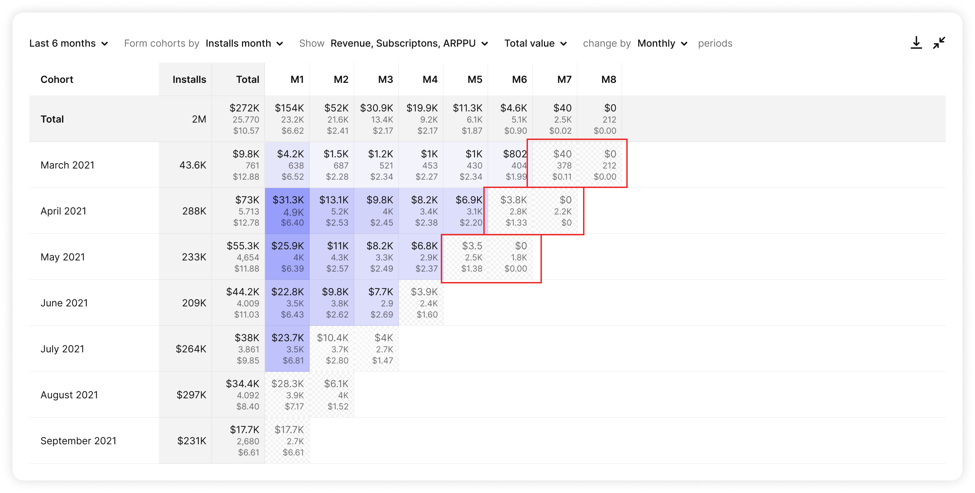The image size is (975, 493).
Task: Click the Total row label
Action: pos(52,119)
